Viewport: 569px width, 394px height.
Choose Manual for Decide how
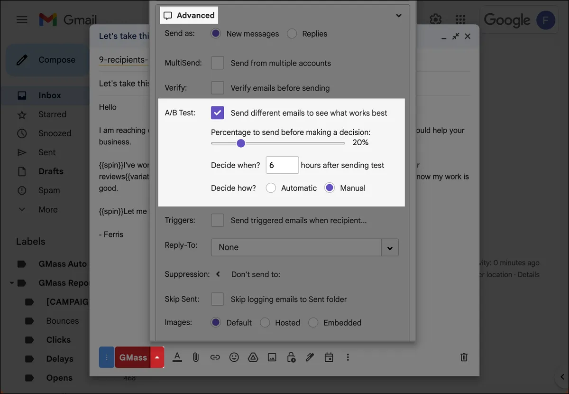click(330, 188)
